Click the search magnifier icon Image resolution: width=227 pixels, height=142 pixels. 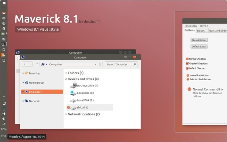[135, 64]
